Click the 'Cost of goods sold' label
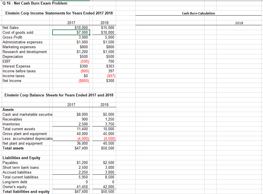 (18, 33)
